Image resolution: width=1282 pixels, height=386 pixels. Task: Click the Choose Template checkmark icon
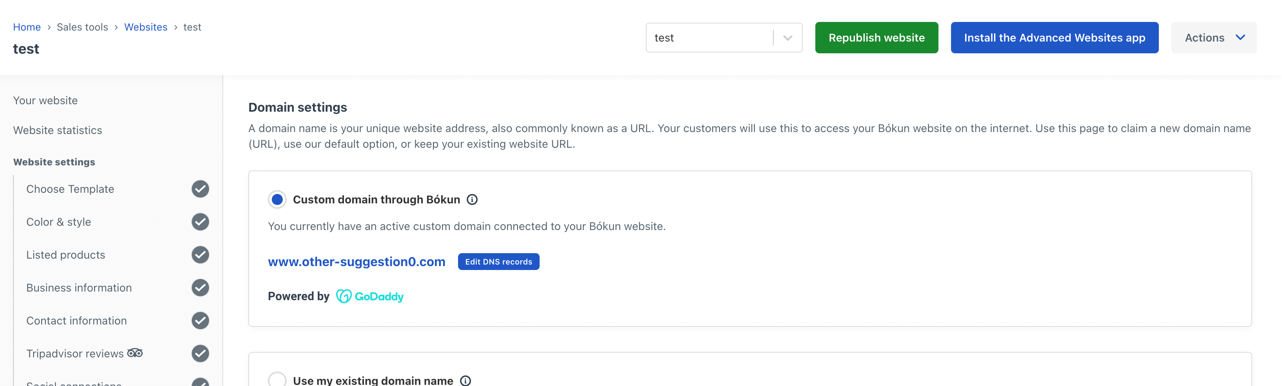[x=200, y=189]
